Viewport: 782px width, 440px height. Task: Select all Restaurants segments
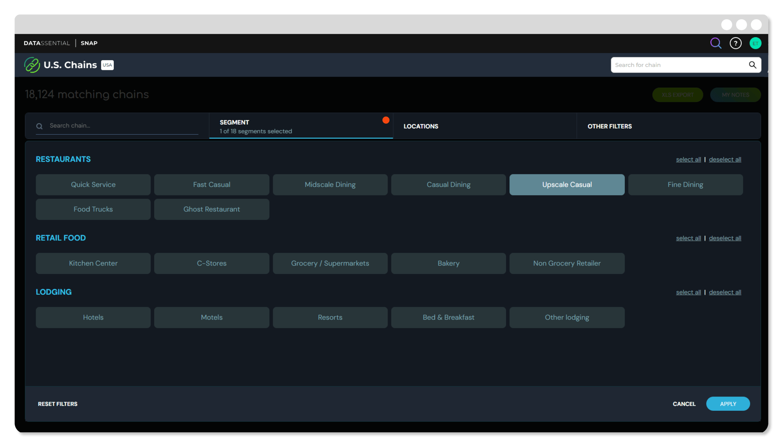point(688,160)
